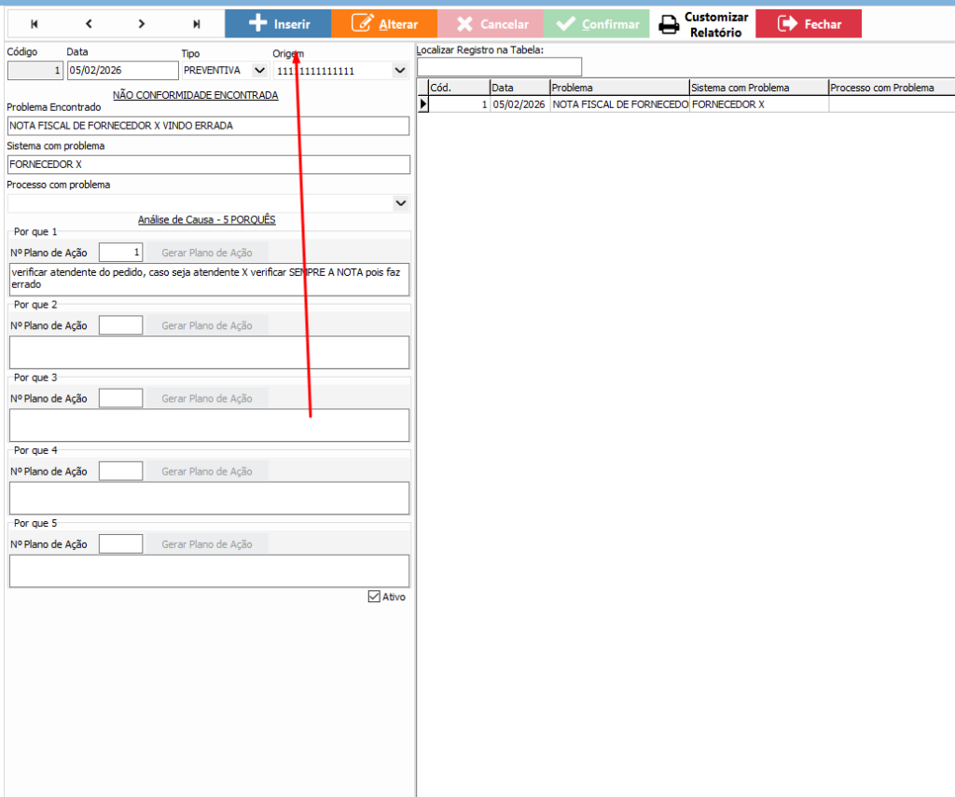955x797 pixels.
Task: Click the Por que 2 text area
Action: 208,352
